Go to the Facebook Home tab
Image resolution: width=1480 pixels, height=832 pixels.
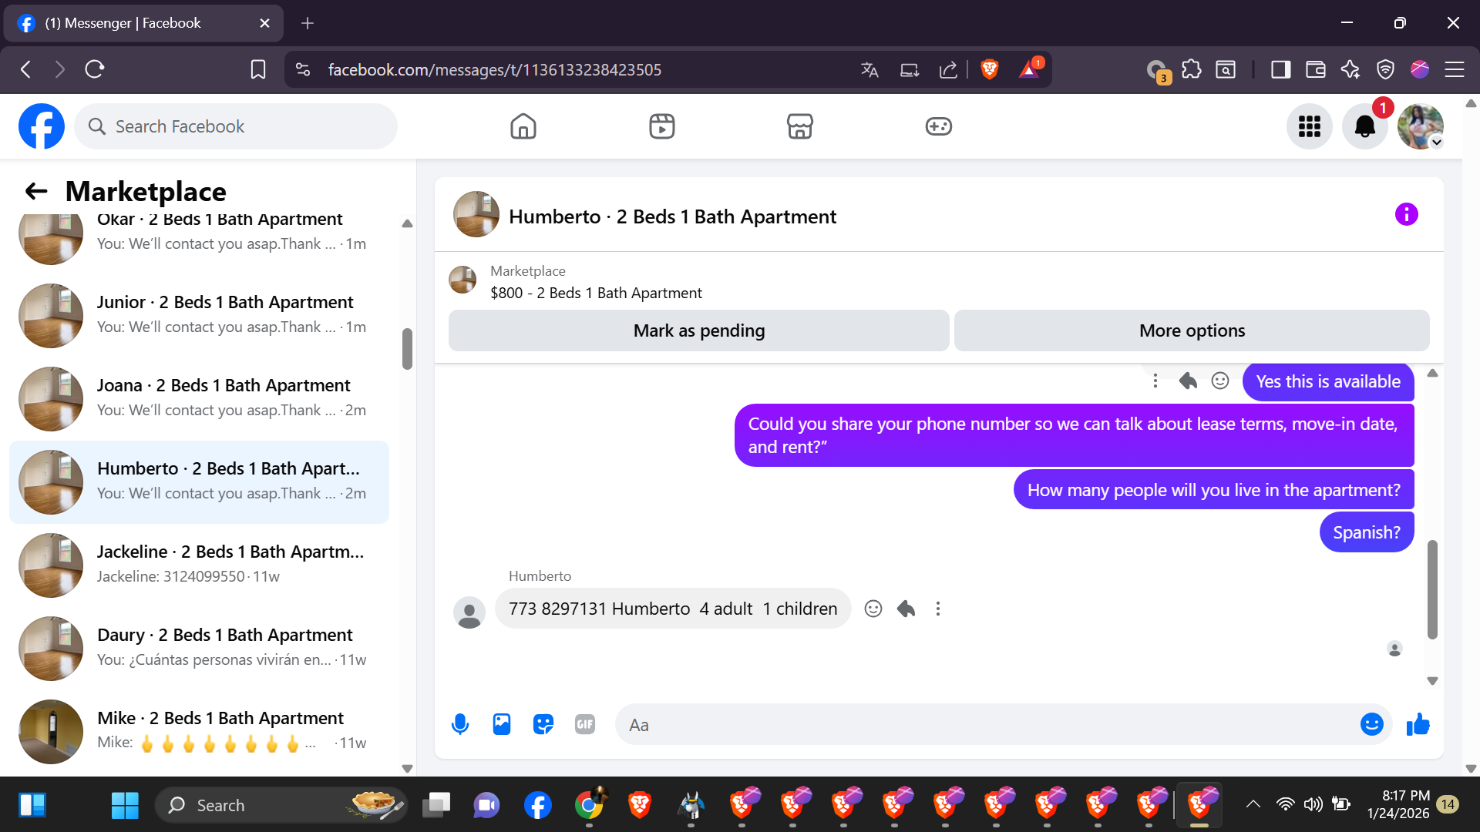pos(523,126)
